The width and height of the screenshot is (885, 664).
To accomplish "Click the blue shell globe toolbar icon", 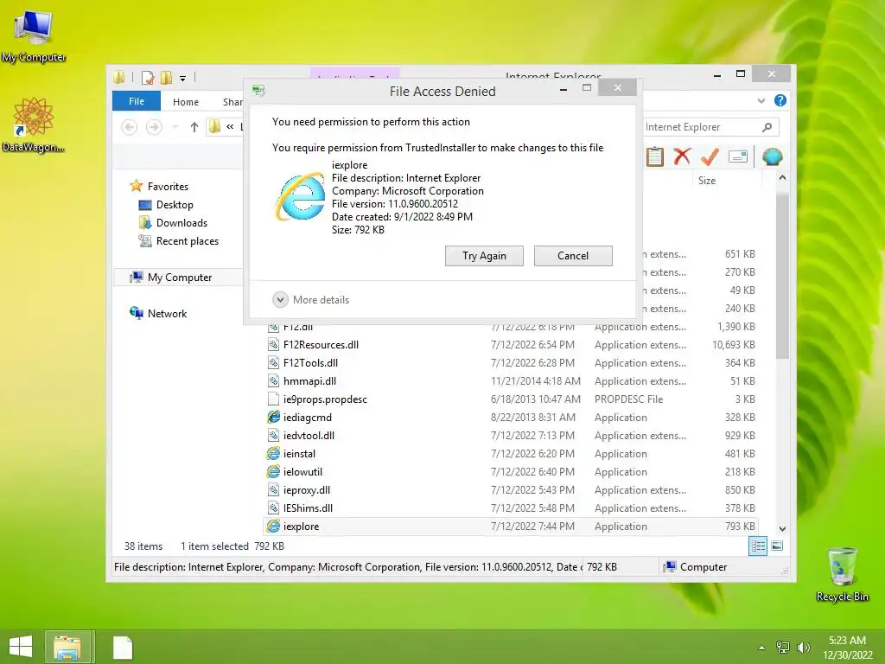I will click(772, 156).
